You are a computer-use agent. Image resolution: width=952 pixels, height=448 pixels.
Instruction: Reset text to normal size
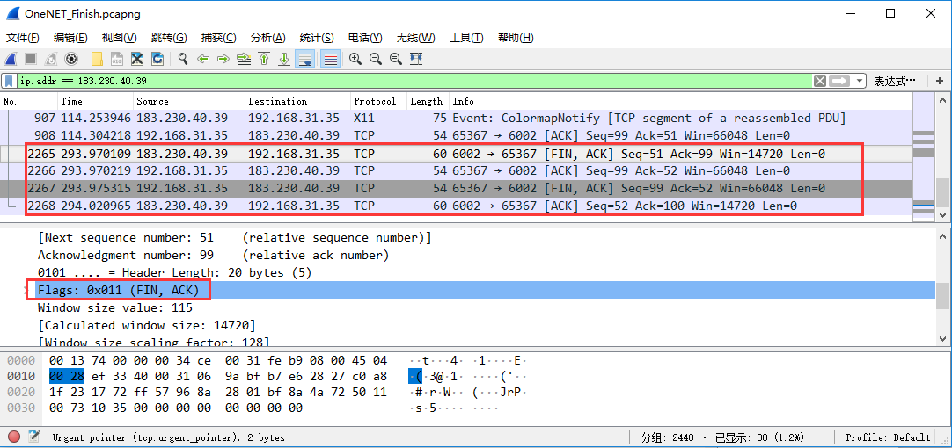[x=395, y=59]
